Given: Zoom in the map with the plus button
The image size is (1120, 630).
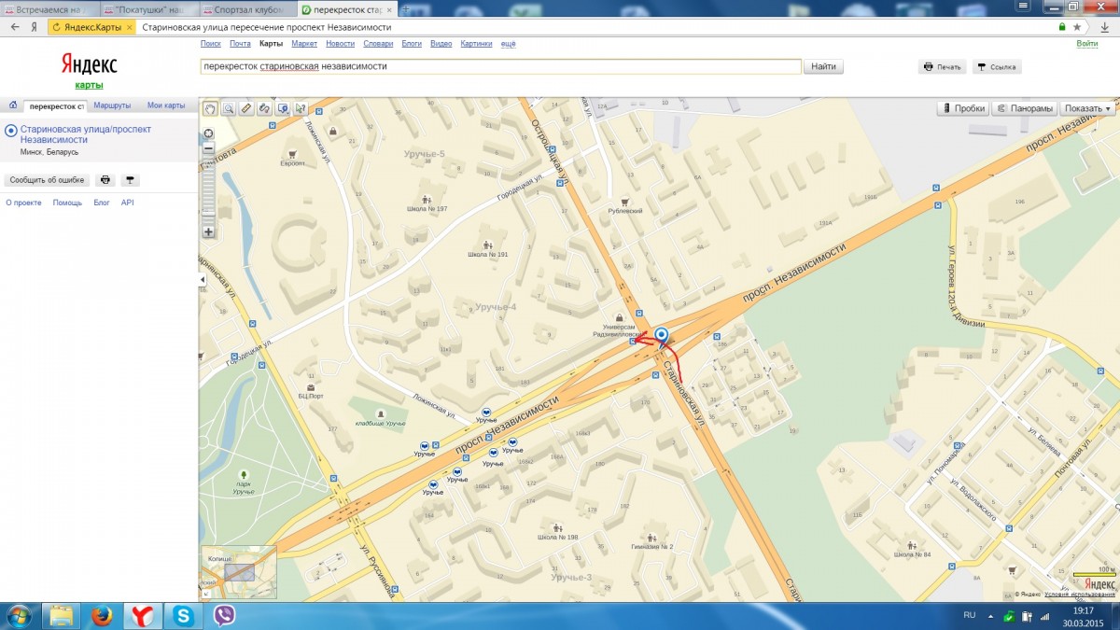Looking at the screenshot, I should point(208,231).
